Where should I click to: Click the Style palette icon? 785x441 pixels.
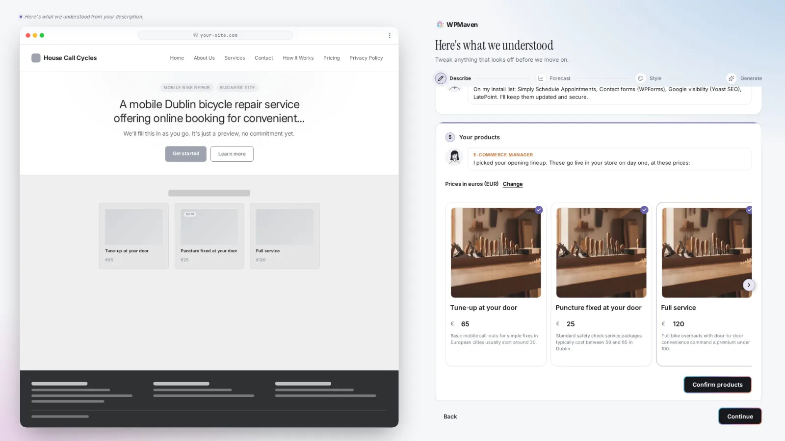point(640,78)
